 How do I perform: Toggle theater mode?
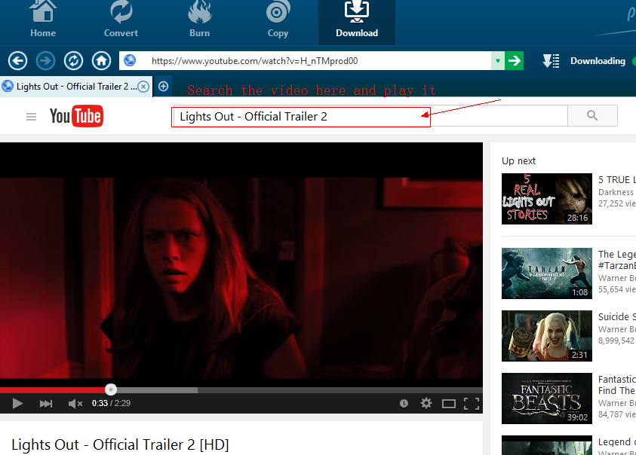[x=449, y=404]
